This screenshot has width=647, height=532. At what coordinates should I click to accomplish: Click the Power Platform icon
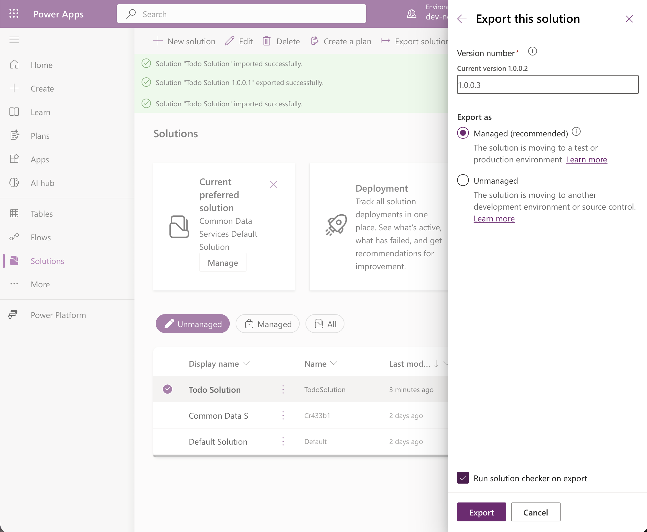[x=13, y=315]
